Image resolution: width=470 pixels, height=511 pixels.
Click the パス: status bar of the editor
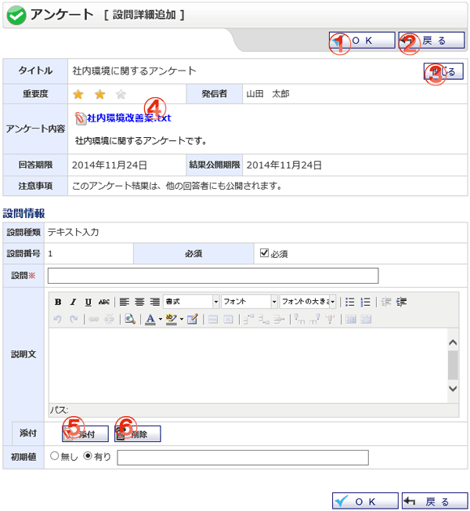point(254,410)
